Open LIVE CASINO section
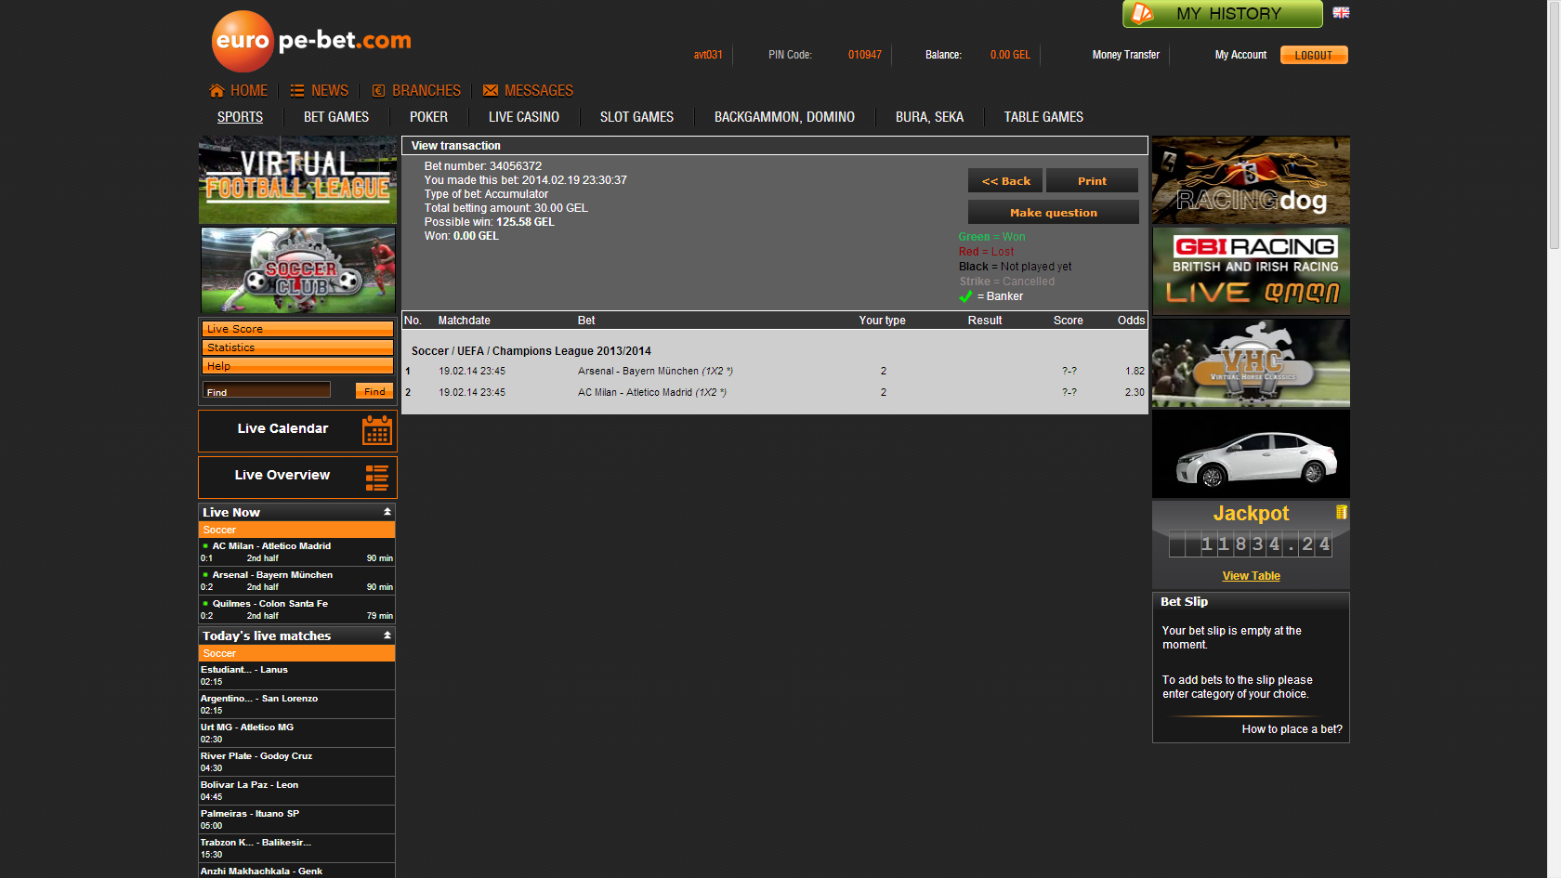Image resolution: width=1561 pixels, height=878 pixels. pyautogui.click(x=524, y=117)
